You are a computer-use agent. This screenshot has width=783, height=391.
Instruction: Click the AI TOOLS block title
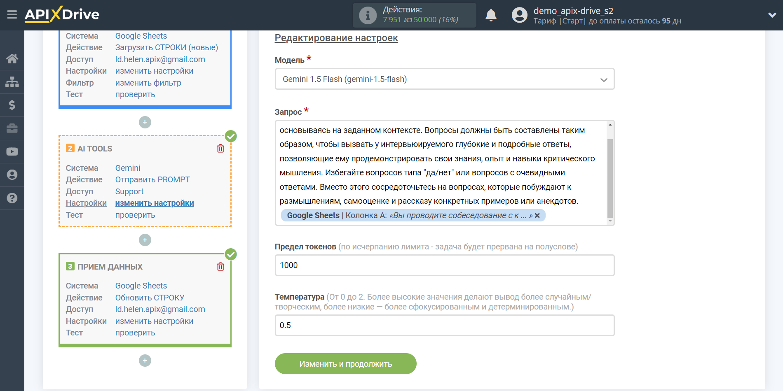[95, 149]
